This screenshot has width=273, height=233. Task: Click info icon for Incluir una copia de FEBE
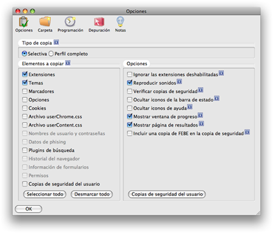tap(247, 132)
